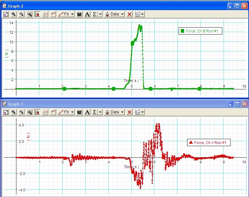249x197 pixels.
Task: Click the 10 value on Graph 2 time axis
Action: coord(244,86)
